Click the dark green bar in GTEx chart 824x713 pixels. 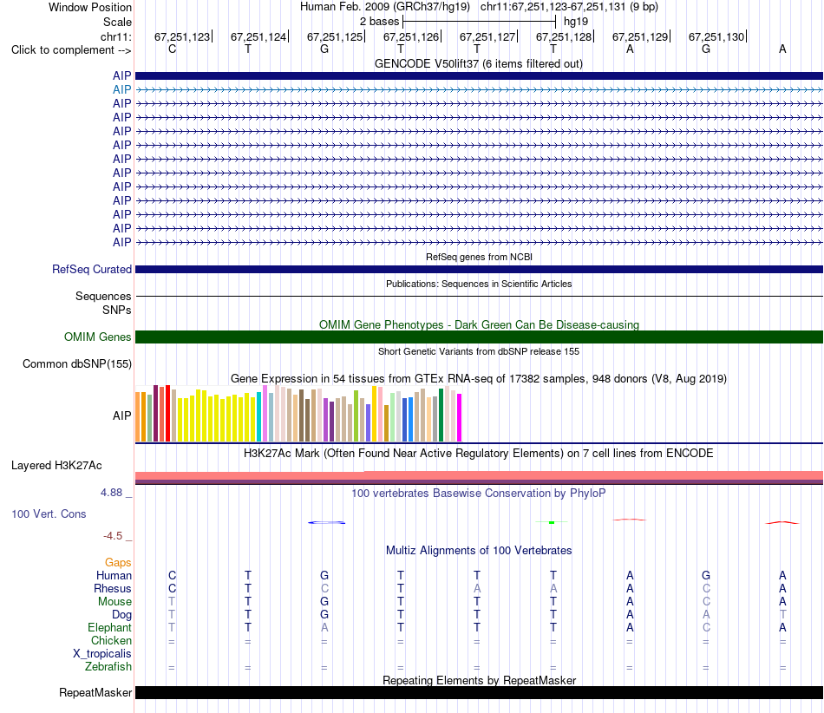coord(441,415)
